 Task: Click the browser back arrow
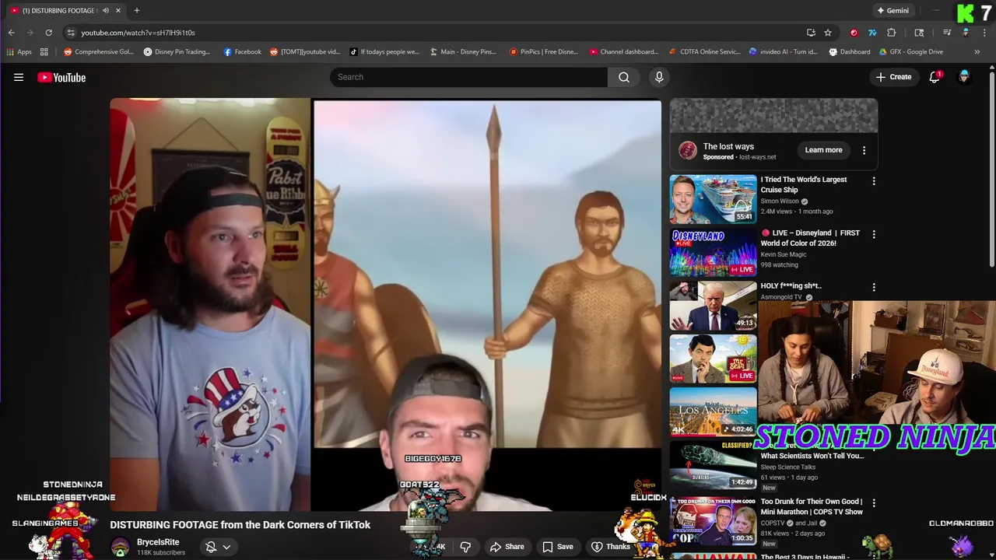point(11,33)
